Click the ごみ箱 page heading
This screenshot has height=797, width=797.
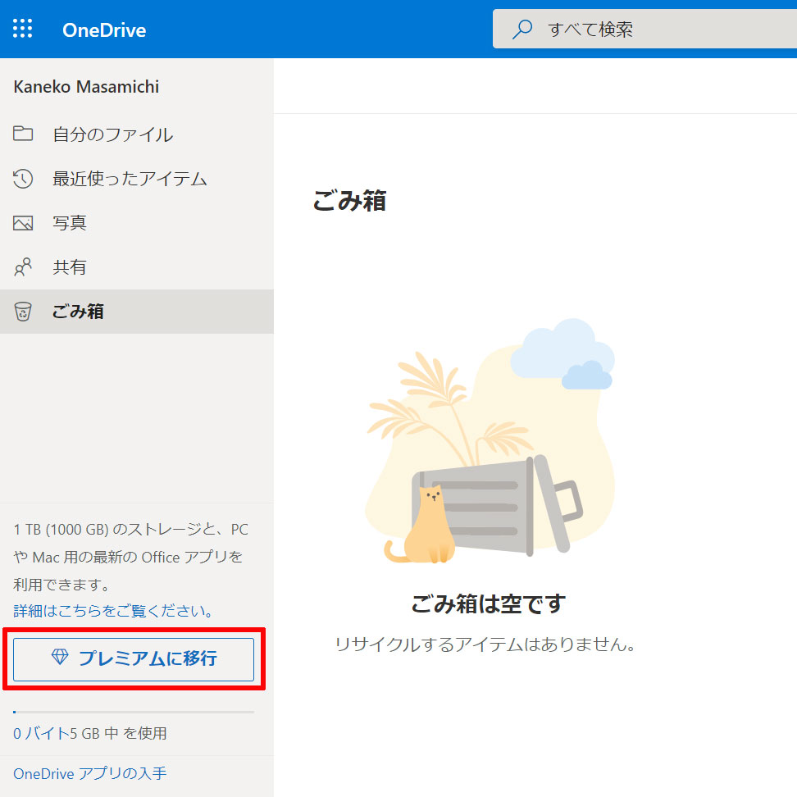[x=349, y=200]
